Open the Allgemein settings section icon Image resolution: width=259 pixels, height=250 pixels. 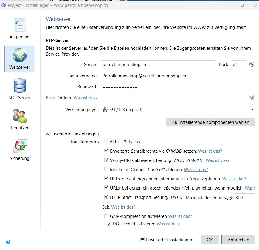[x=19, y=25]
